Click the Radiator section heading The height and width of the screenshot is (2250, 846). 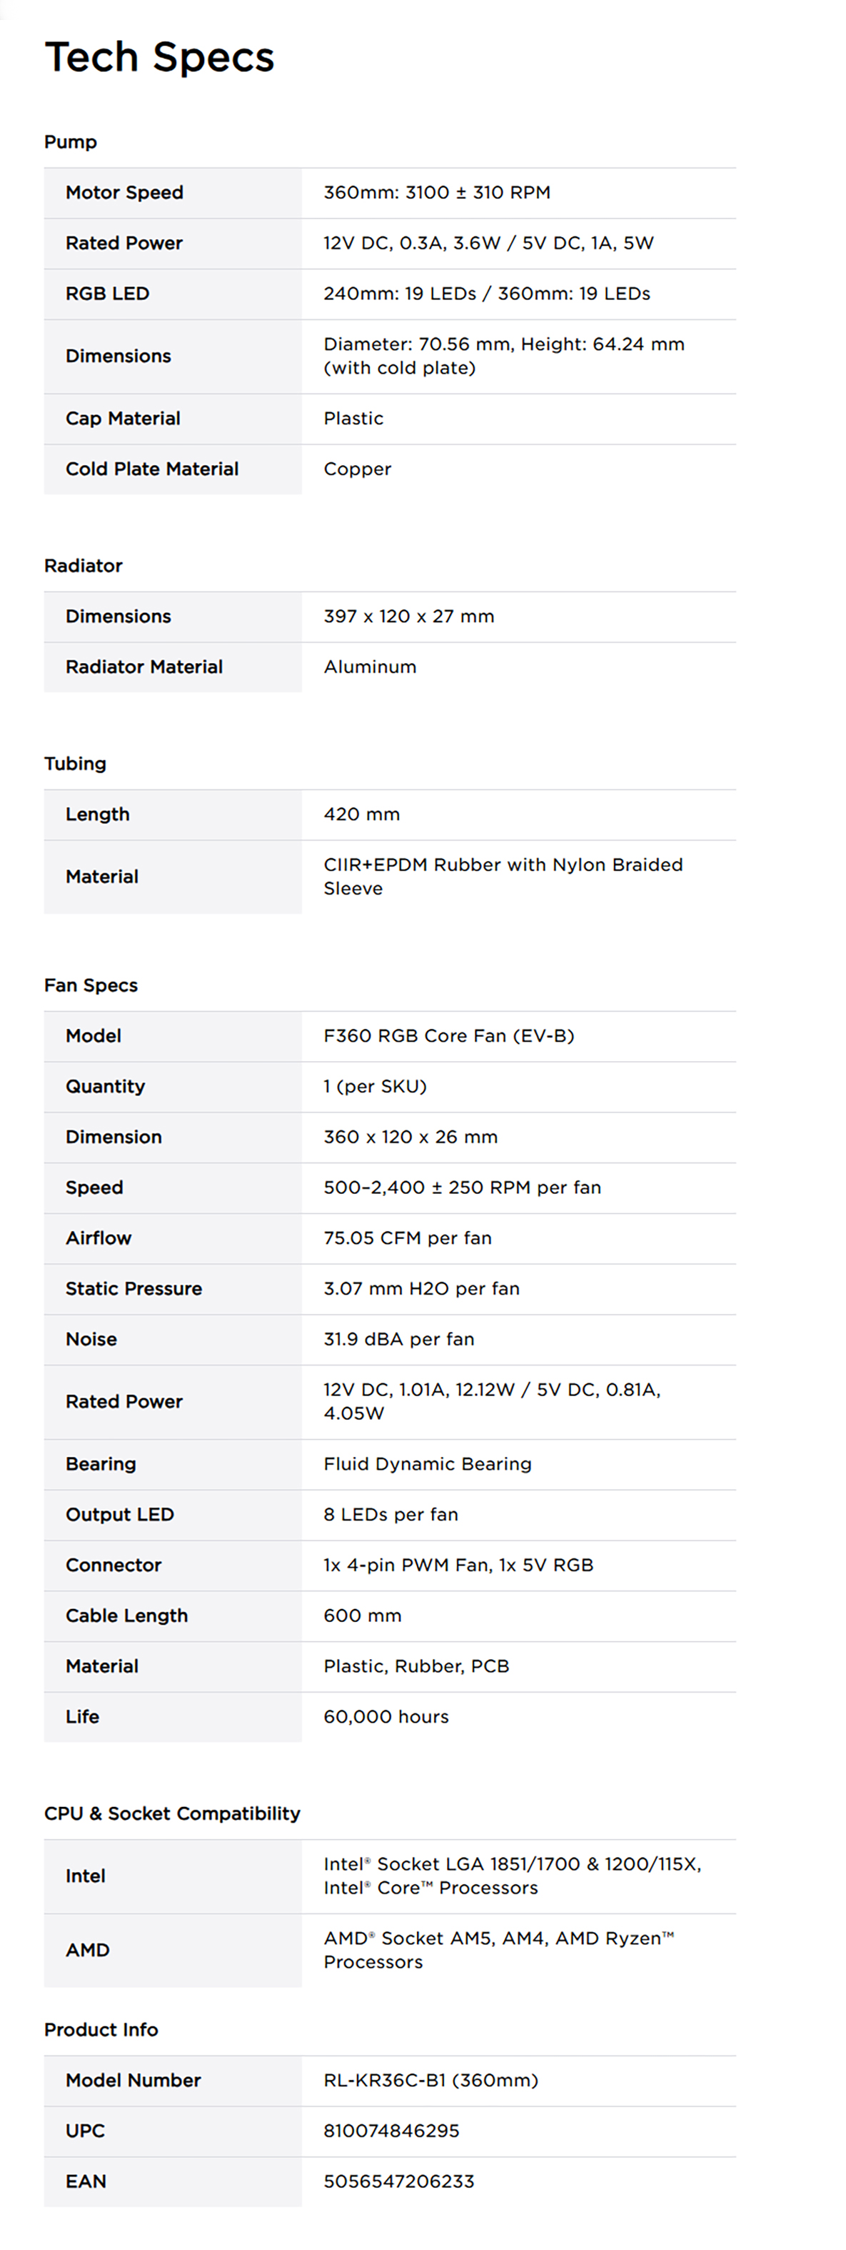point(83,566)
